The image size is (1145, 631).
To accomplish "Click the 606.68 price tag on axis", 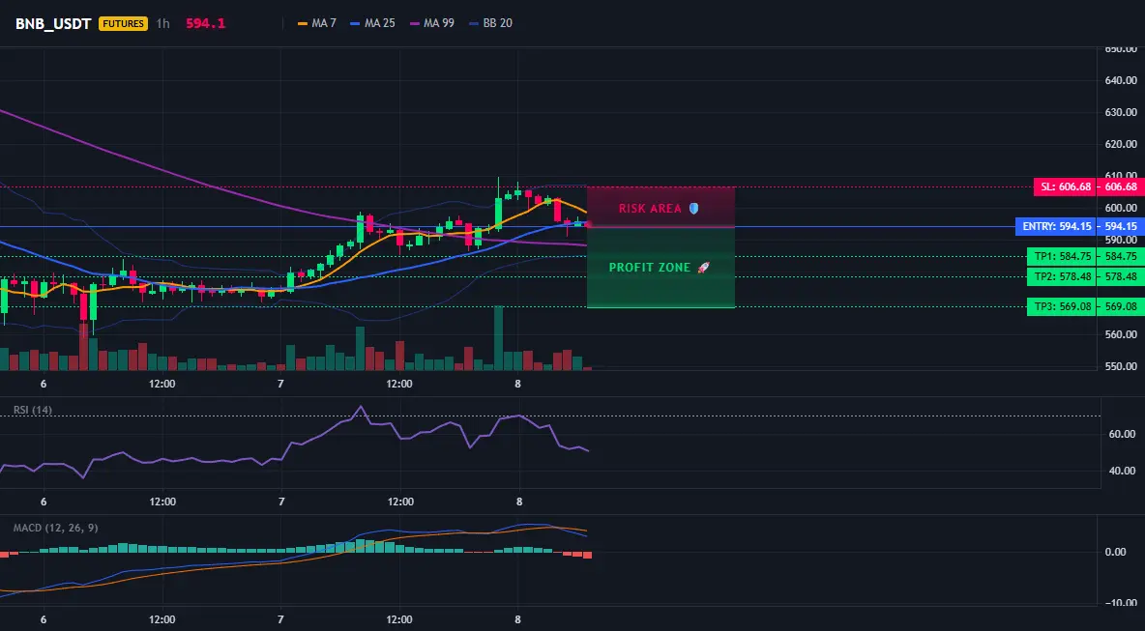I will coord(1121,186).
